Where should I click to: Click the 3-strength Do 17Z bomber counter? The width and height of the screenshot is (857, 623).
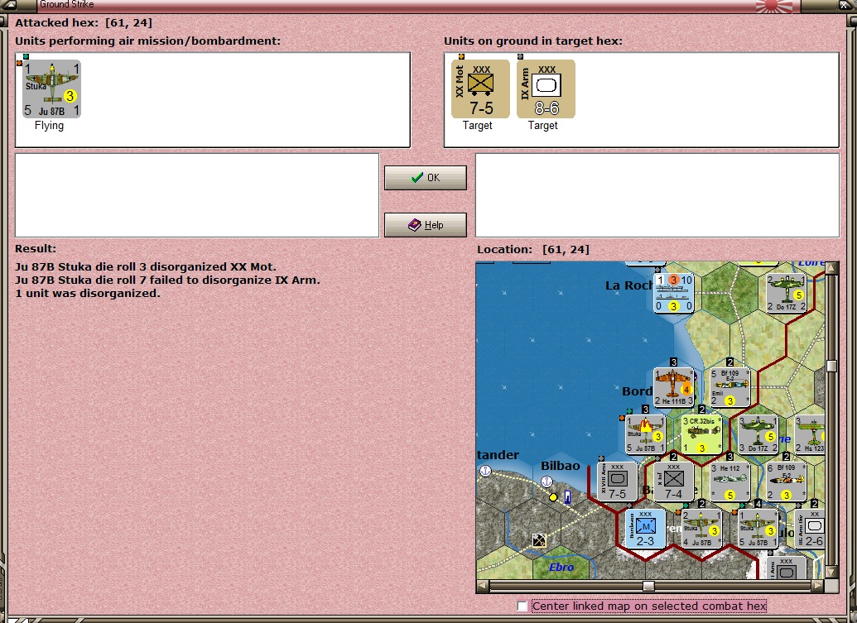tap(758, 434)
